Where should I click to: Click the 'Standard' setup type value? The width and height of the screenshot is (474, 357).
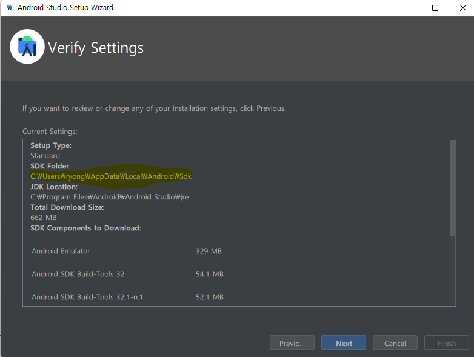[45, 156]
